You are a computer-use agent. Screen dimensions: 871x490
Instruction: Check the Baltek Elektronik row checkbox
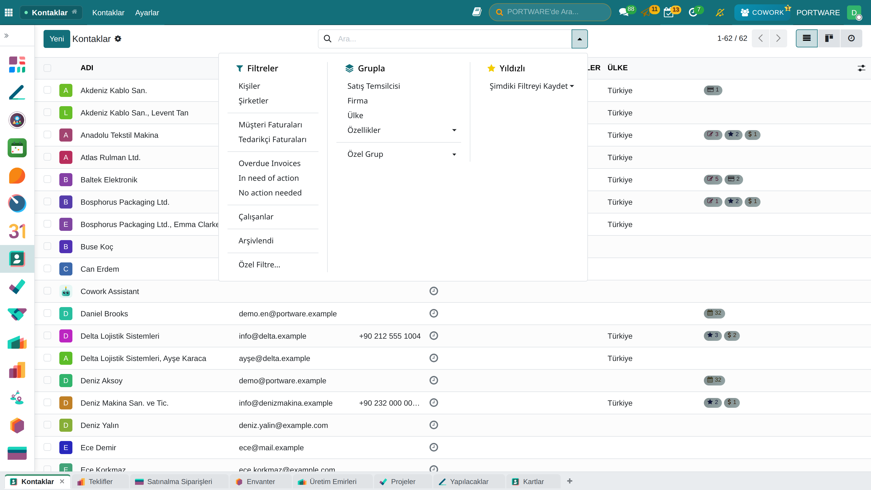(x=47, y=179)
